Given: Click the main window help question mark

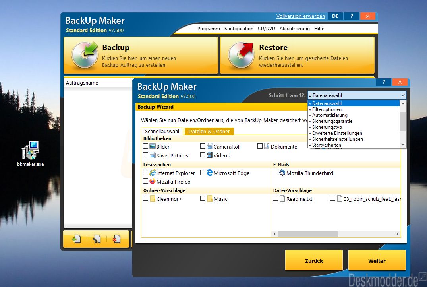Looking at the screenshot, I should tap(352, 16).
